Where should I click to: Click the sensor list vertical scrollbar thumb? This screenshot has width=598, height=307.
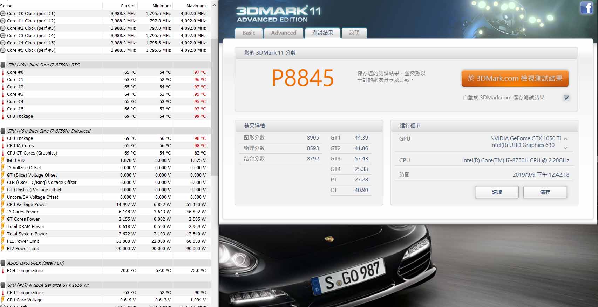(215, 107)
